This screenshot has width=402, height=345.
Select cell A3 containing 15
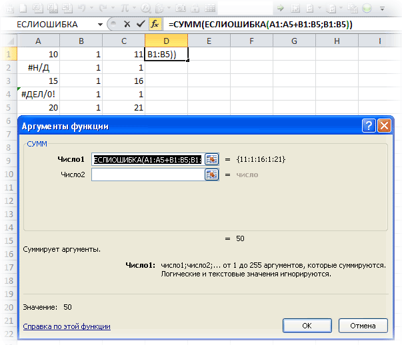coord(38,81)
